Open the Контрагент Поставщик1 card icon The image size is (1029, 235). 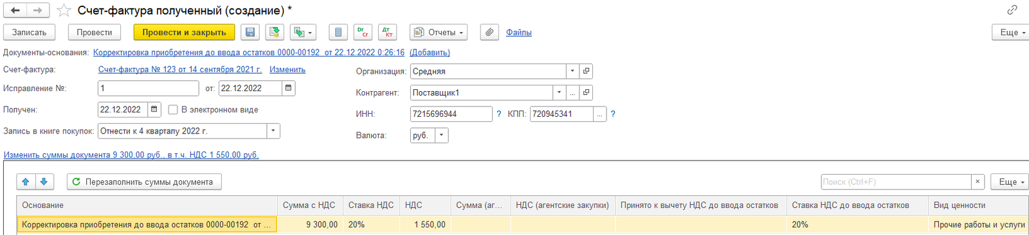point(586,92)
